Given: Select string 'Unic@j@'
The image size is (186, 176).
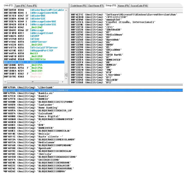Looking at the screenshot, I should coord(112,80).
